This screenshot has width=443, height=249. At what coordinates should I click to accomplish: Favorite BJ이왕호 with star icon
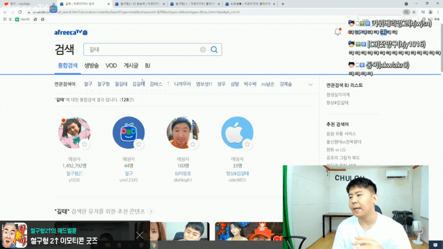point(193,144)
